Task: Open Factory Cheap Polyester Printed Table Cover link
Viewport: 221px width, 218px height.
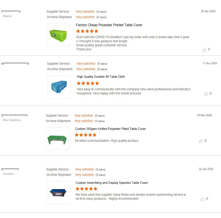Action: coord(109,25)
